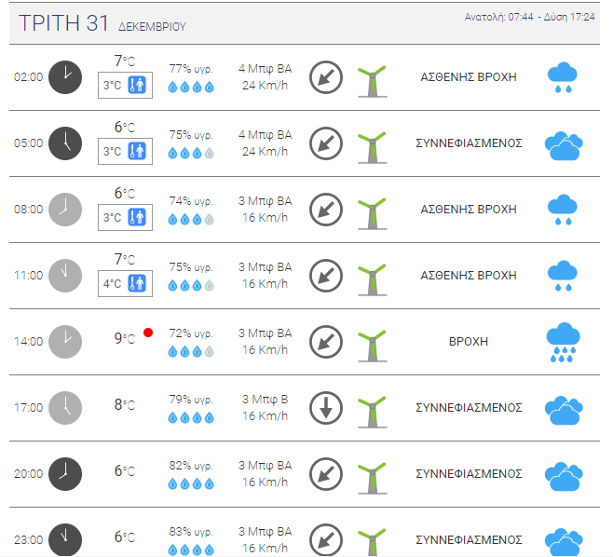Click the 4 Μπφ ΒΑ wind text at 02:00
This screenshot has width=613, height=557.
266,69
